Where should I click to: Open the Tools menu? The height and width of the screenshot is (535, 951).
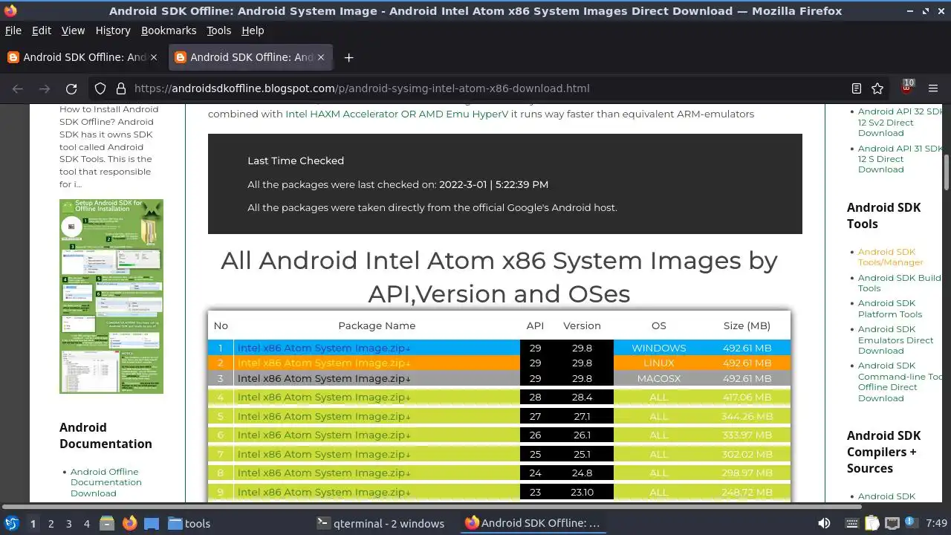pos(218,30)
